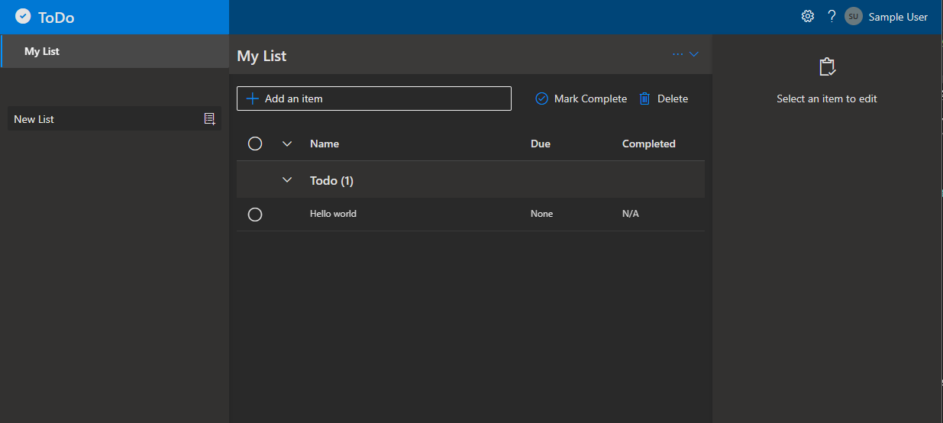Image resolution: width=943 pixels, height=423 pixels.
Task: Focus the Add an item field
Action: [x=374, y=98]
